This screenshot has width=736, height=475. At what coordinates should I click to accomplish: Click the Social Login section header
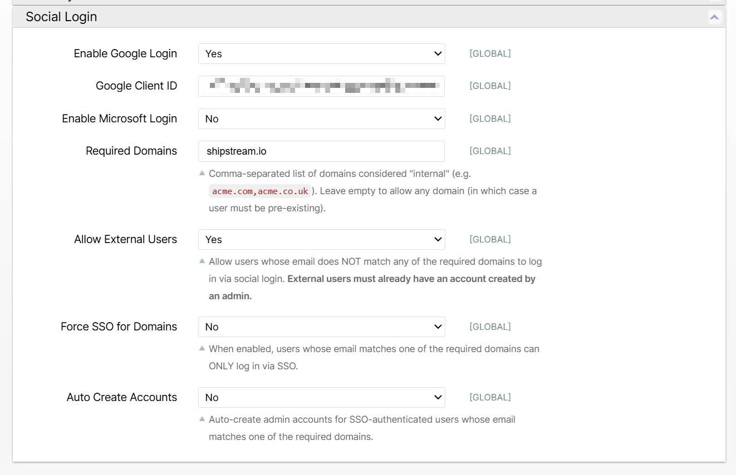(369, 17)
